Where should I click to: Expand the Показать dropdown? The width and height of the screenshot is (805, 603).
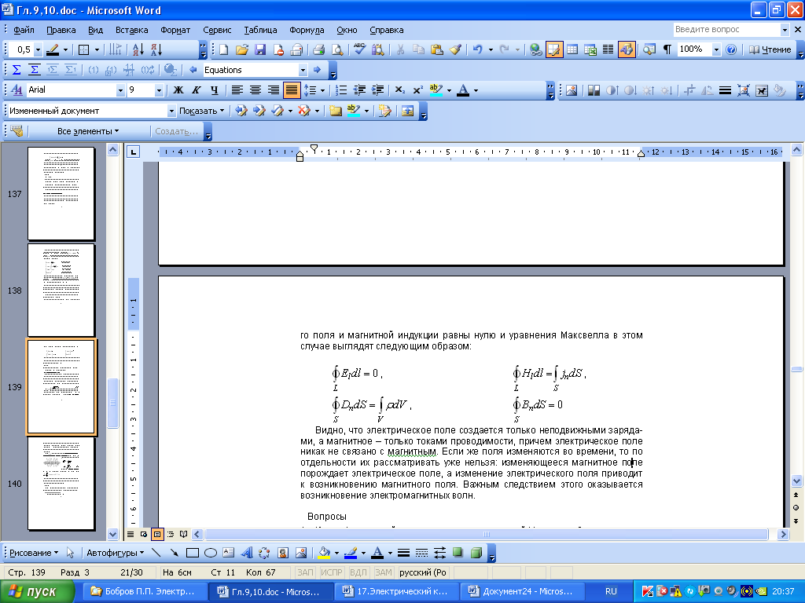[202, 111]
